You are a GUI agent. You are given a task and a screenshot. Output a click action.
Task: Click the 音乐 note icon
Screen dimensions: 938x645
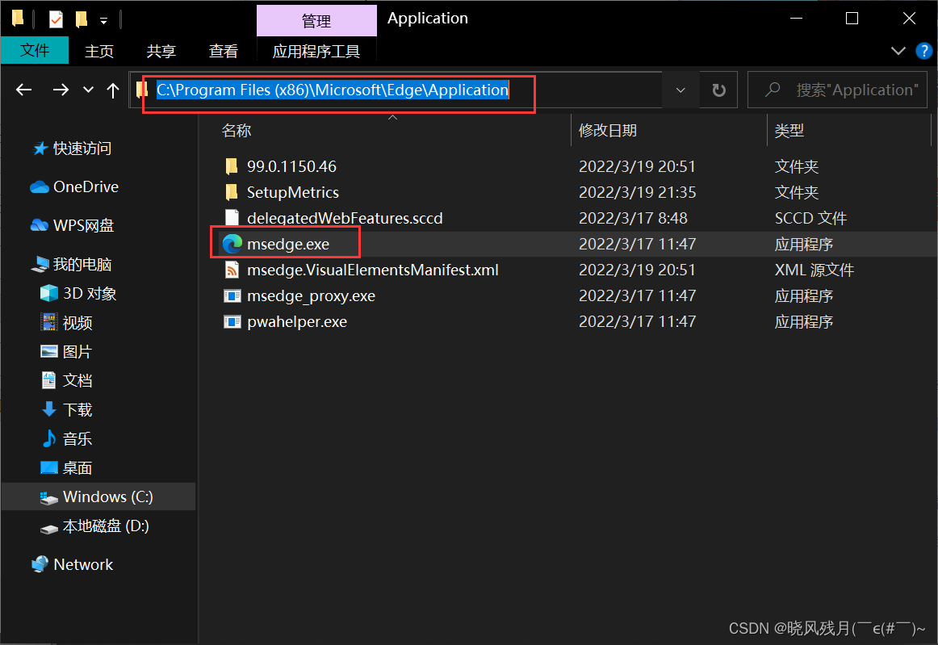(49, 438)
